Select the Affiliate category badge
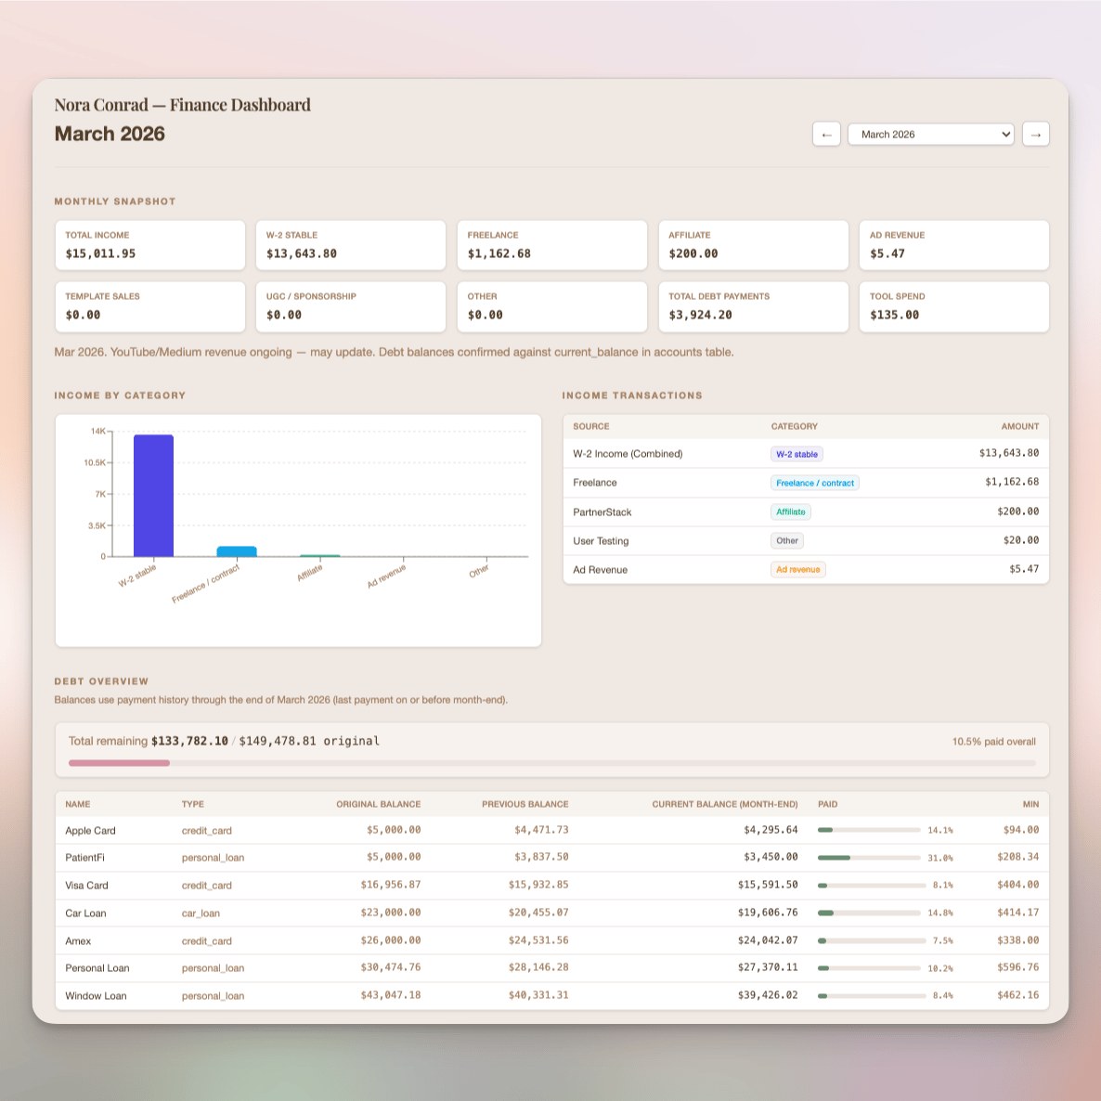This screenshot has height=1101, width=1101. click(791, 512)
